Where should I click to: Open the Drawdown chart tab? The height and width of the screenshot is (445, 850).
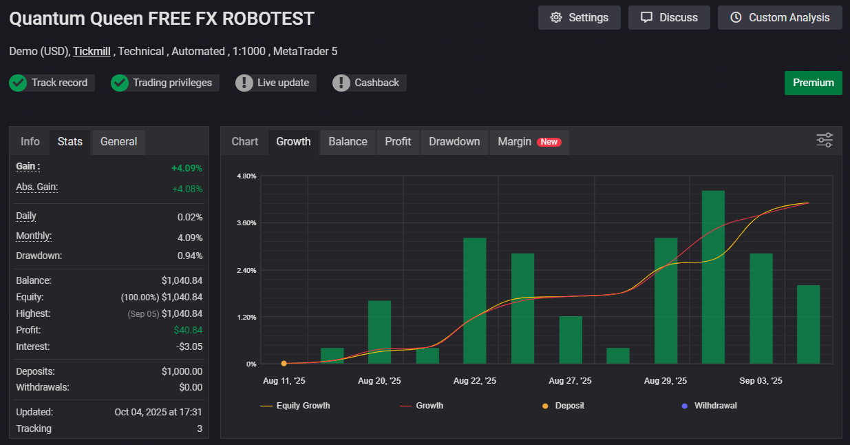(454, 141)
